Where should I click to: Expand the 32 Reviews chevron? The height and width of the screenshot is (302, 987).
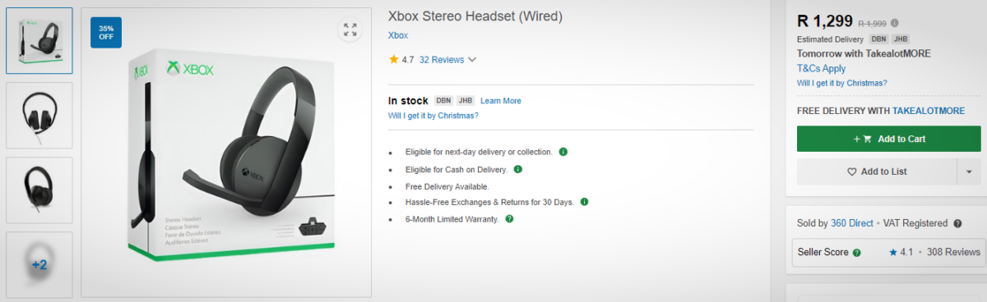coord(472,60)
